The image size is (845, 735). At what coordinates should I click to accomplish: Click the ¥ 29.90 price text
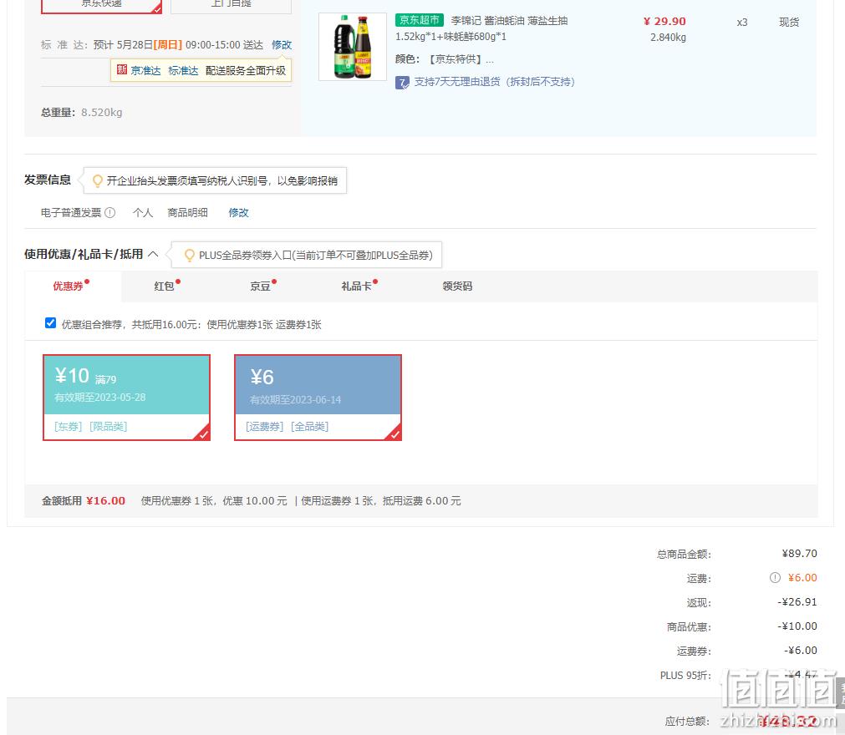(x=664, y=22)
